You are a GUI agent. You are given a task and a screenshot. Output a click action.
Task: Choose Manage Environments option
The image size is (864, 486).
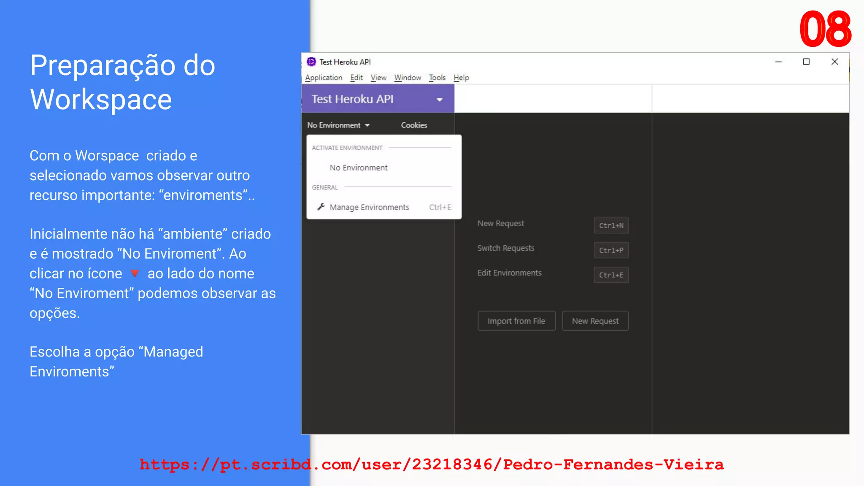pos(384,207)
